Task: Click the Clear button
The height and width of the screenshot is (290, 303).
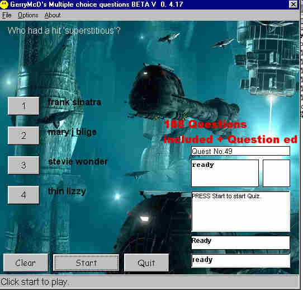Action: pos(26,263)
